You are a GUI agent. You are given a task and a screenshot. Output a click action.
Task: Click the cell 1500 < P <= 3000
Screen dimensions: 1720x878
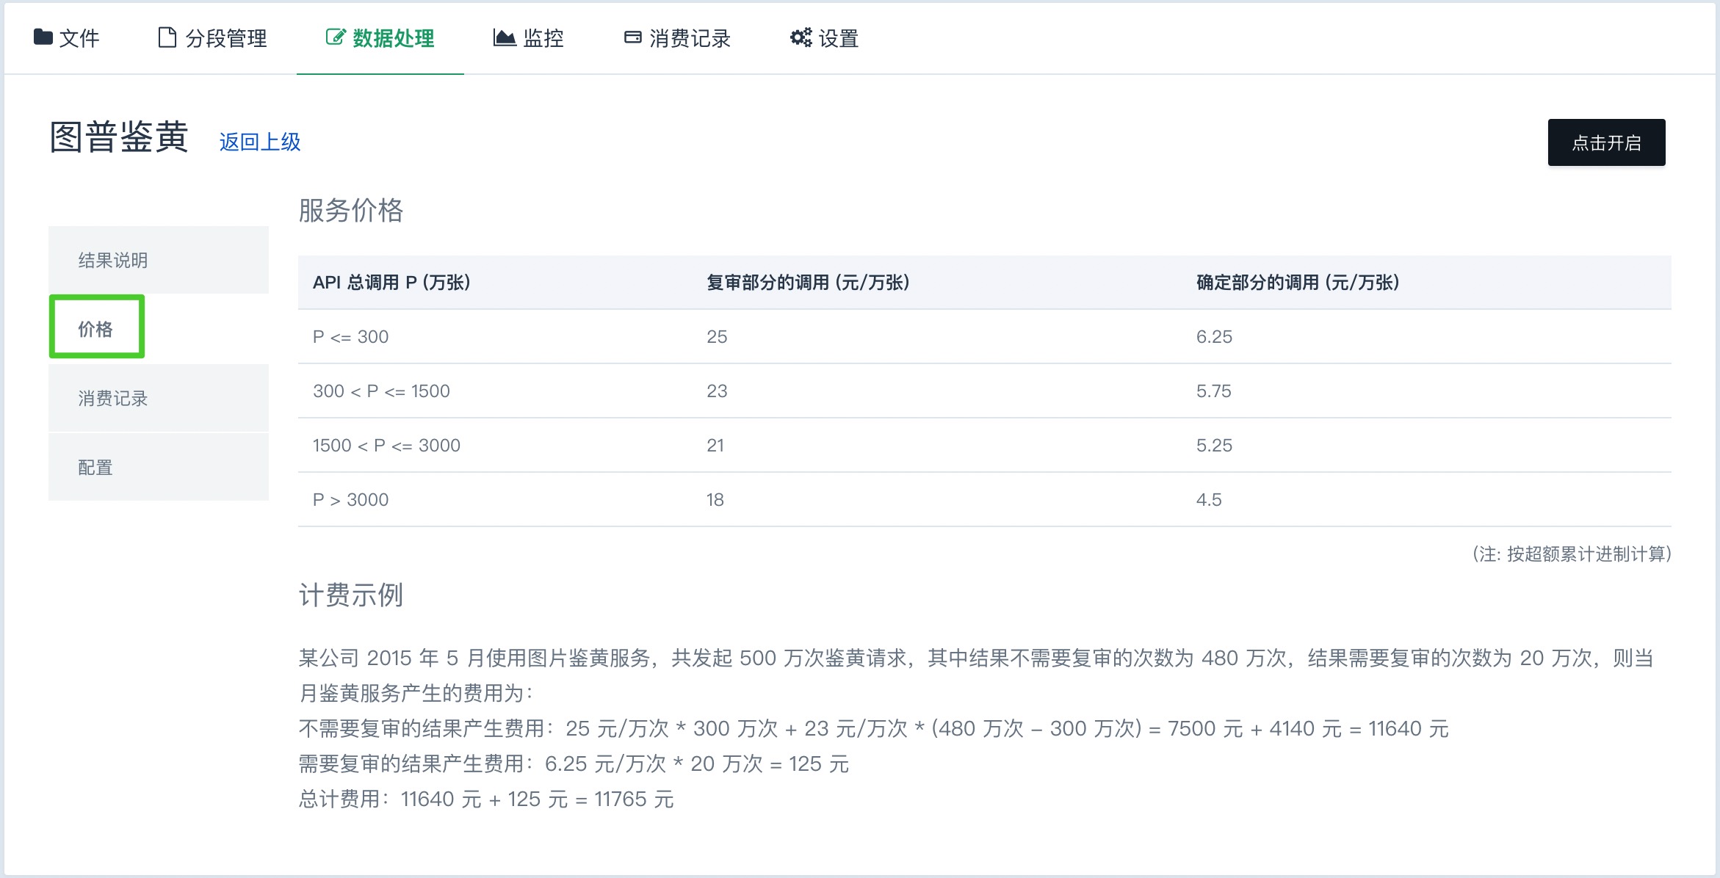[x=386, y=446]
